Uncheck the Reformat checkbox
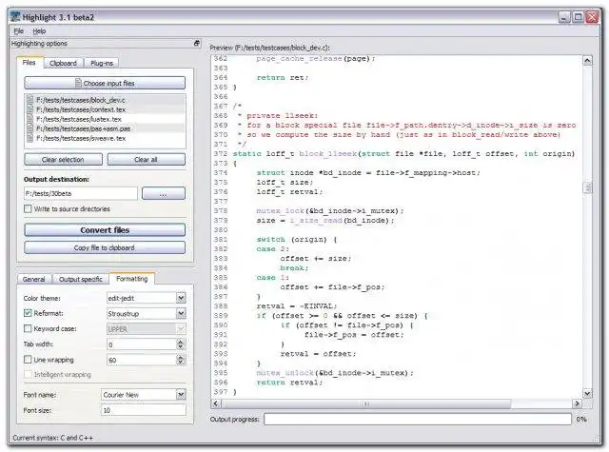 pos(28,313)
